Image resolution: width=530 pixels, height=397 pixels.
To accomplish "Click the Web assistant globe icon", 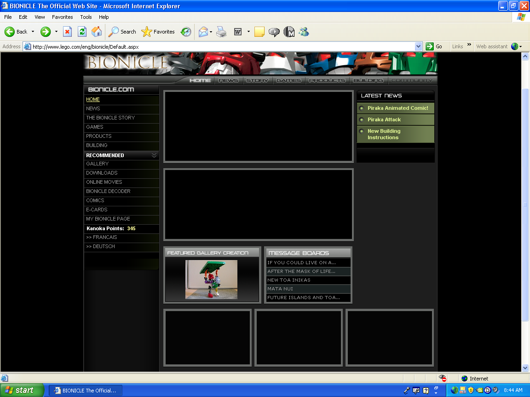I will click(x=514, y=46).
